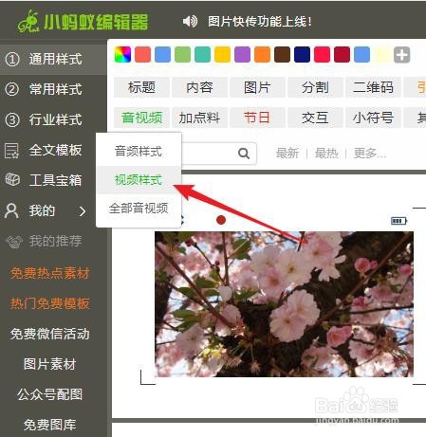Open 免费热点素材 link
The width and height of the screenshot is (426, 437).
click(x=49, y=273)
